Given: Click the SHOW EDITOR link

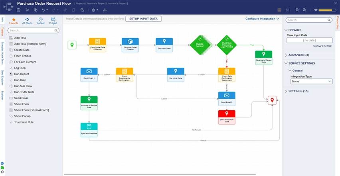Looking at the screenshot, I should click(322, 46).
